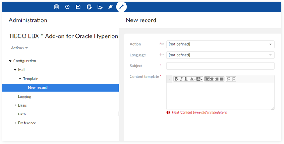Viewport: 284px width, 144px height.
Task: Justify the editor text
Action: point(222,79)
